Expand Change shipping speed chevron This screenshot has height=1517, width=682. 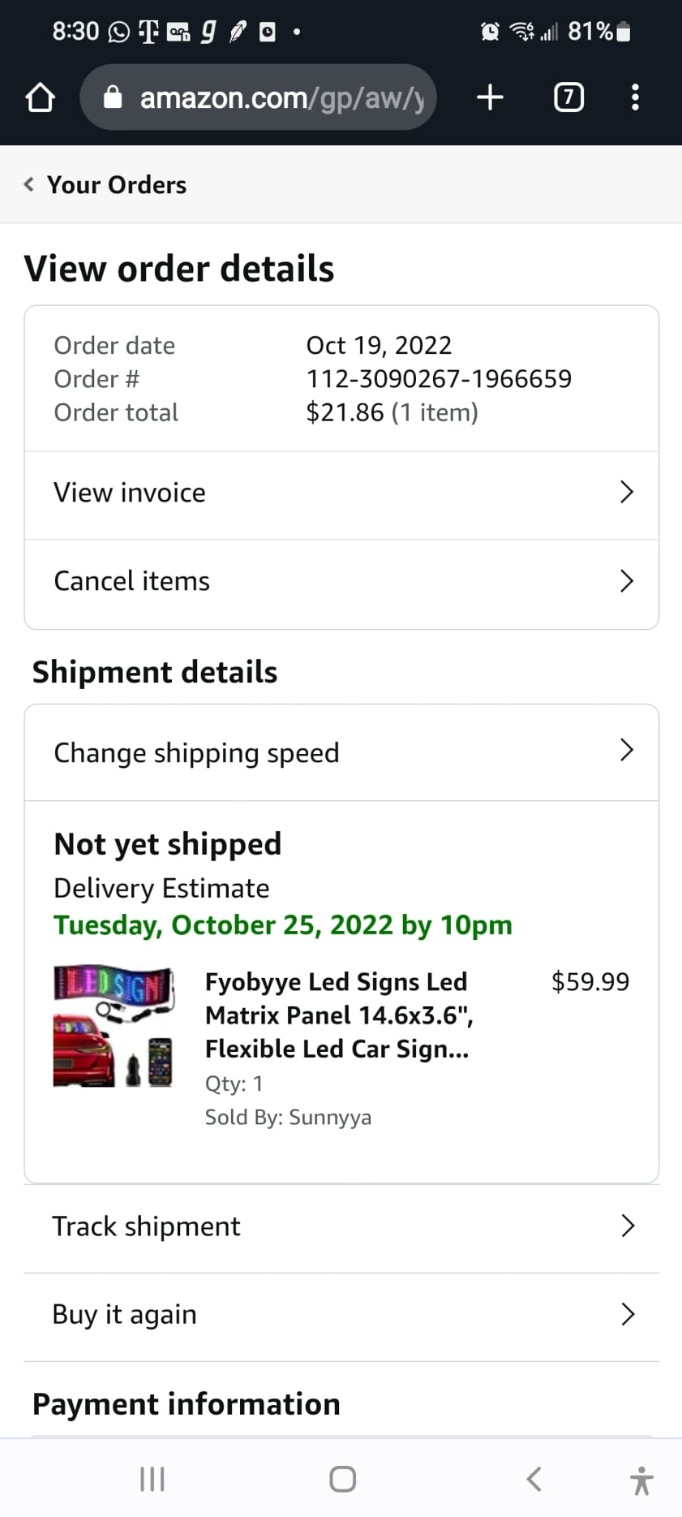626,750
